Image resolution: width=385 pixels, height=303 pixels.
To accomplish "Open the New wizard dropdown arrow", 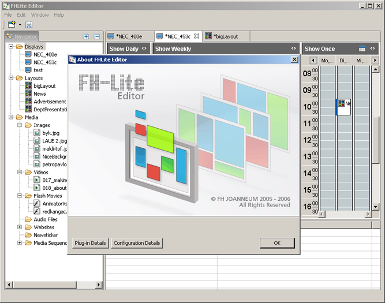I will point(20,25).
